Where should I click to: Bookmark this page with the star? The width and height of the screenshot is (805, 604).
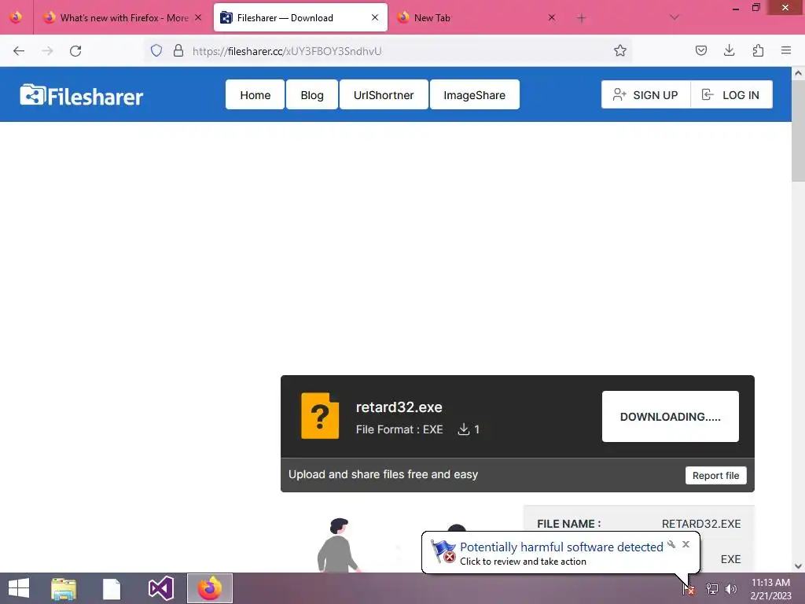[x=620, y=50]
